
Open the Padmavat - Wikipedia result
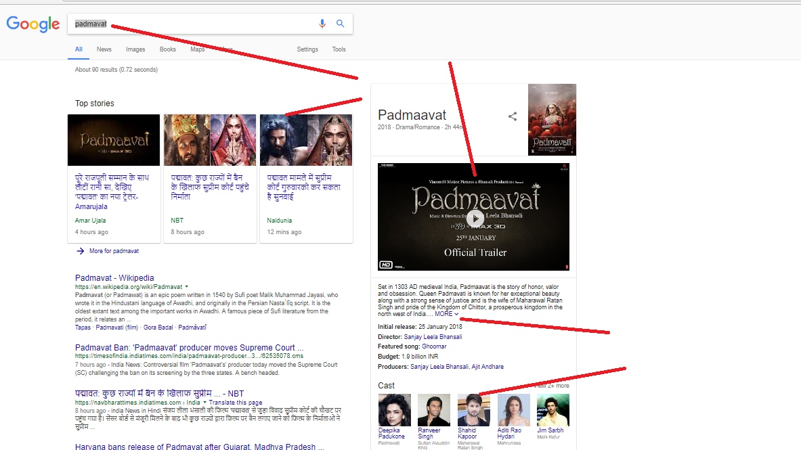point(114,278)
